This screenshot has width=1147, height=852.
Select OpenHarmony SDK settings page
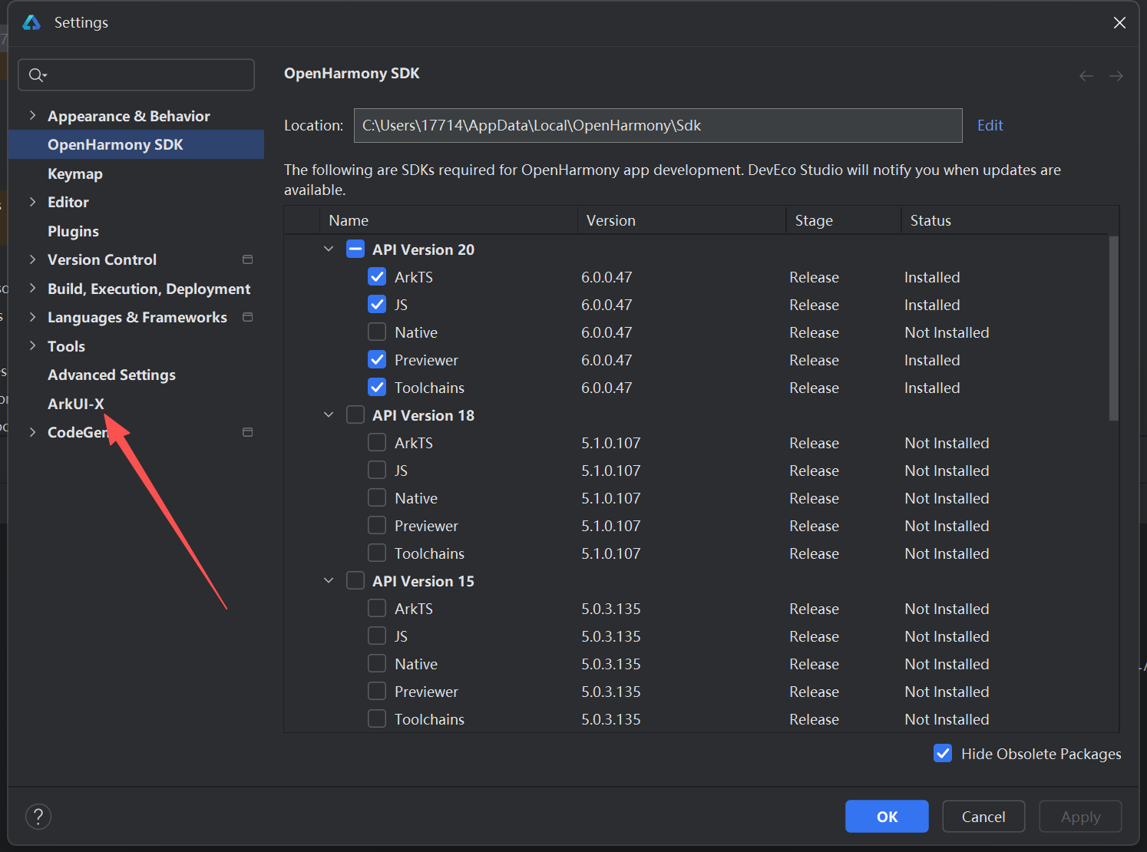[136, 144]
